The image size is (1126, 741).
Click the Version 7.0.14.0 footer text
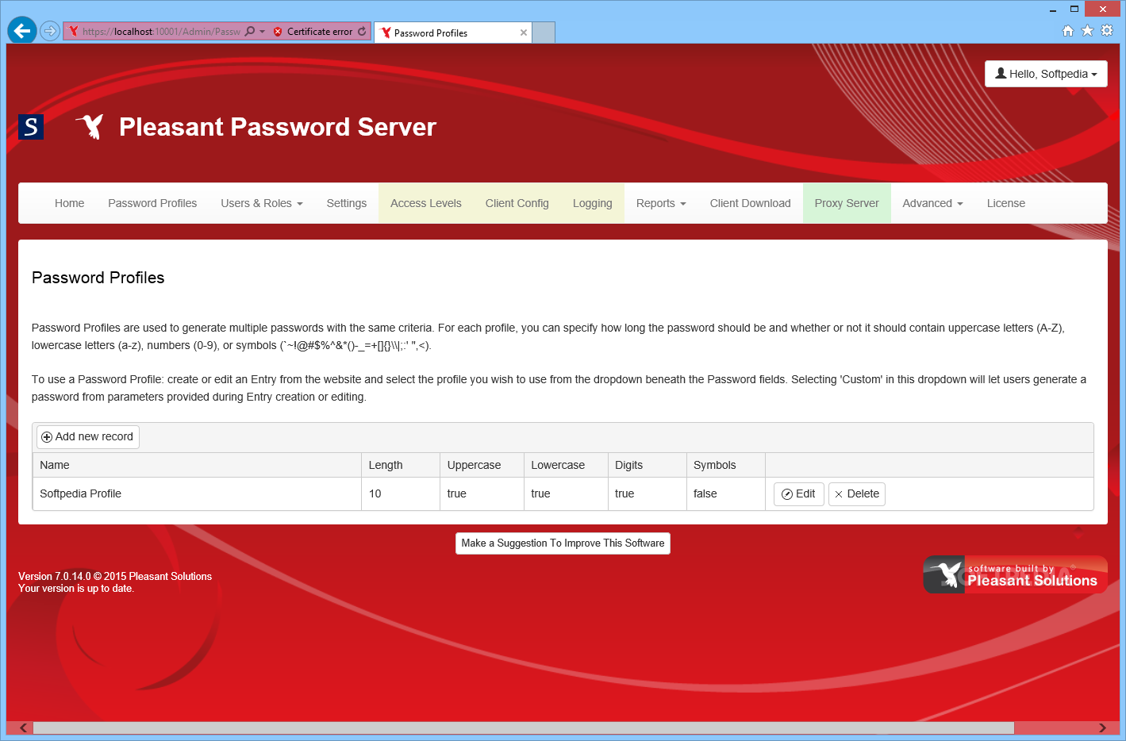[x=115, y=577]
